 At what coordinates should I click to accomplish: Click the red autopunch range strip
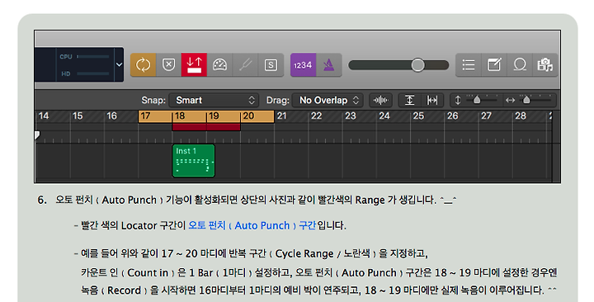point(206,127)
